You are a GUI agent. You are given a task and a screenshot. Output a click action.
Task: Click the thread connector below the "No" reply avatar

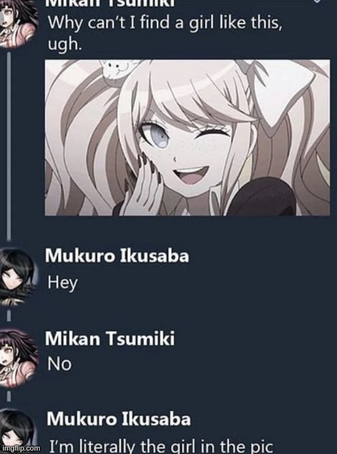pyautogui.click(x=9, y=397)
